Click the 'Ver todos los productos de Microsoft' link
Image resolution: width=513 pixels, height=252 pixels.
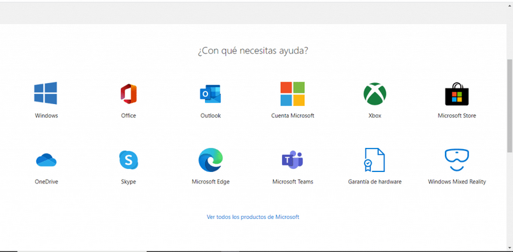tap(253, 216)
